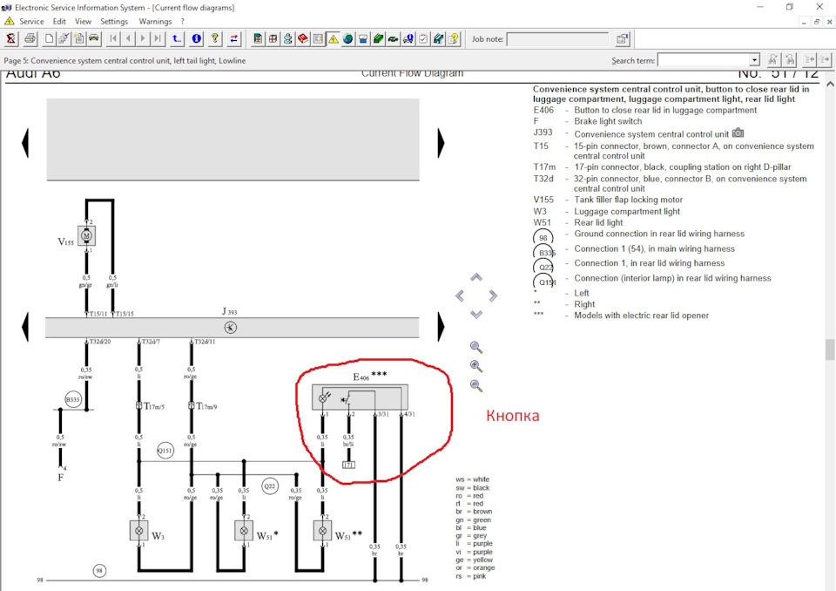Screen dimensions: 836x591
Task: Click the red book toolbar icon
Action: point(303,39)
